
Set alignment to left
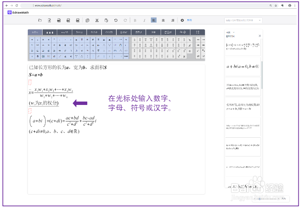tap(154, 20)
